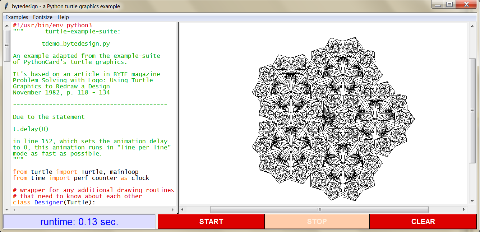Click the canvas scroll-right arrow
This screenshot has height=232, width=480.
point(464,209)
